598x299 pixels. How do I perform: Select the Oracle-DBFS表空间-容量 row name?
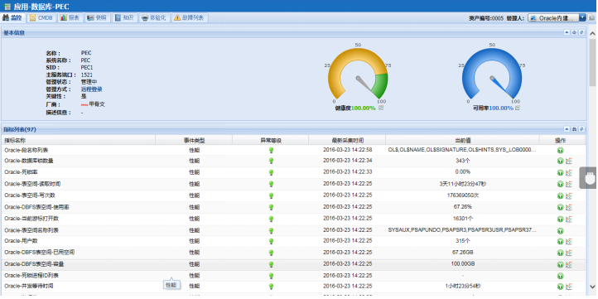tap(34, 264)
